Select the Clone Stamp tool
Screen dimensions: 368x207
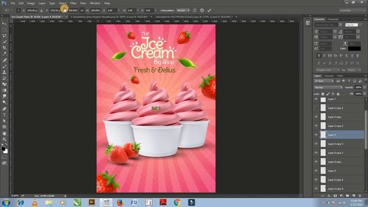click(x=4, y=72)
